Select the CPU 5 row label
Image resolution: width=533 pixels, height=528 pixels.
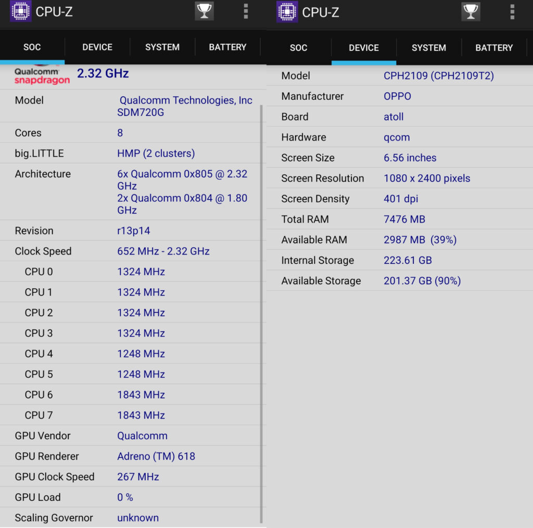(x=39, y=374)
